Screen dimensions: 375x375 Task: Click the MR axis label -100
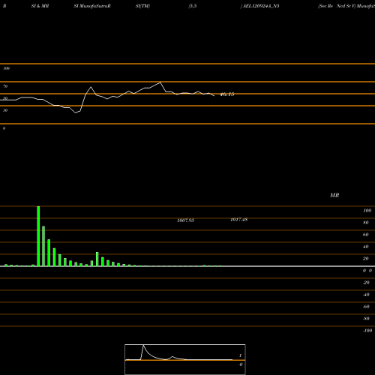click(367, 331)
